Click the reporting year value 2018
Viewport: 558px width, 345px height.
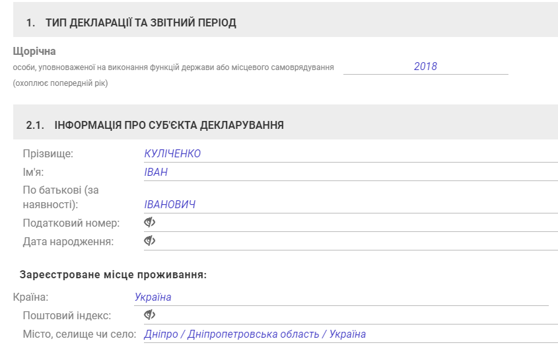(425, 66)
